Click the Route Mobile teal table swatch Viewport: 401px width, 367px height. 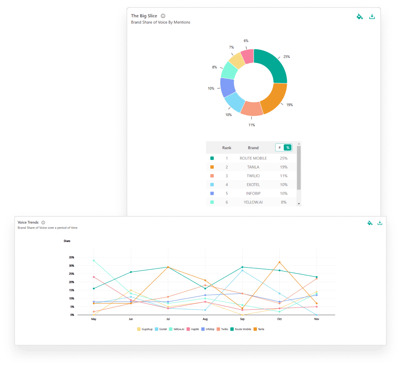tap(212, 158)
